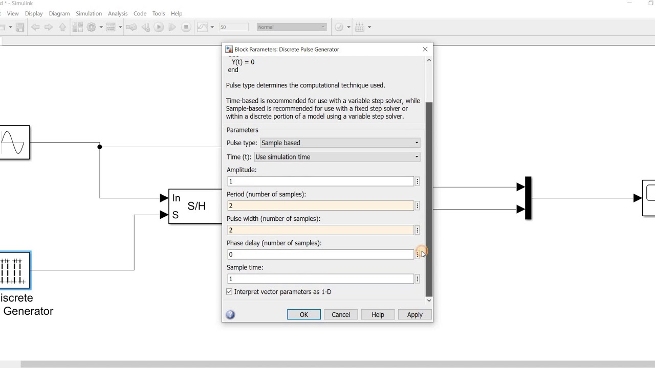655x368 pixels.
Task: Open the Pulse type dropdown
Action: point(340,143)
